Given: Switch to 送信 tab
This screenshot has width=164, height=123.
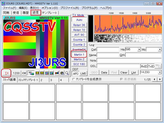Looking at the screenshot, I should point(36,12).
